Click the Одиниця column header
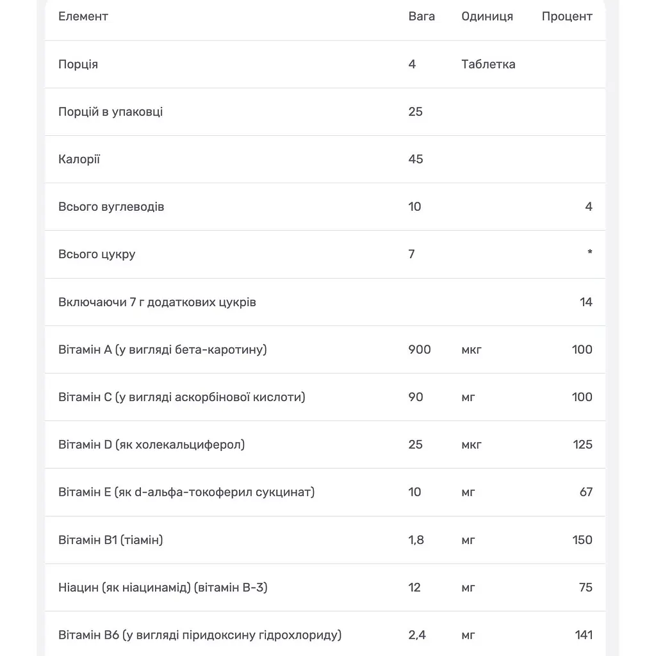 487,16
